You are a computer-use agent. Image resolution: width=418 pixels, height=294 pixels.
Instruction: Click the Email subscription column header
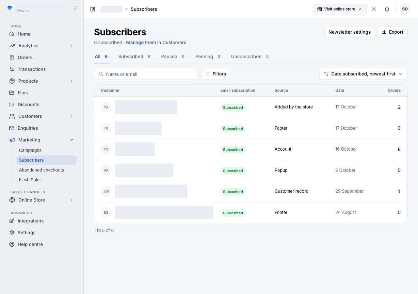pyautogui.click(x=238, y=90)
